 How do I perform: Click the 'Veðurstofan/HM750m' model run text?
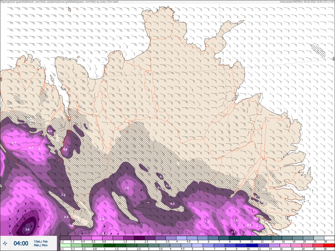(x=307, y=2)
